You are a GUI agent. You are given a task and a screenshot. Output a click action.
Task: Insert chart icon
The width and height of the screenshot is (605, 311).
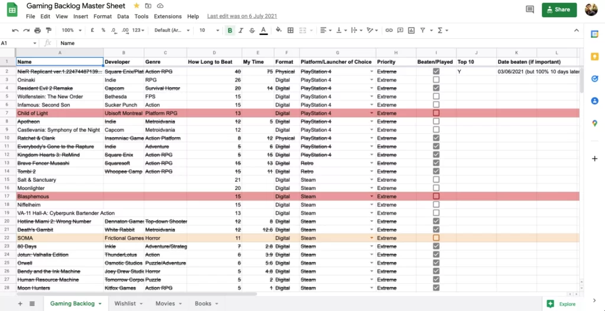pos(411,30)
